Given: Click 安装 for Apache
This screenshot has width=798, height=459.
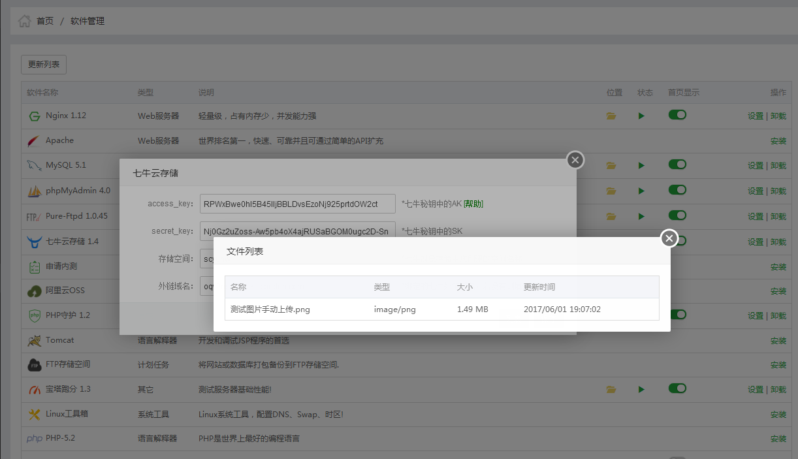Looking at the screenshot, I should 778,141.
